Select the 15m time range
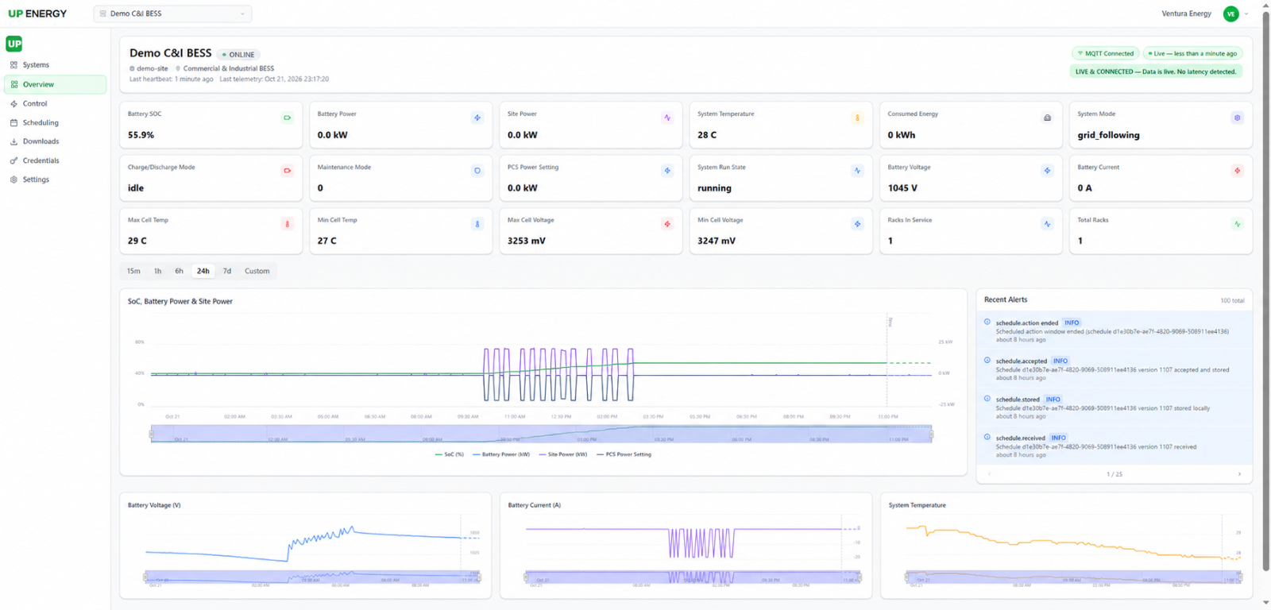The width and height of the screenshot is (1271, 610). point(133,271)
